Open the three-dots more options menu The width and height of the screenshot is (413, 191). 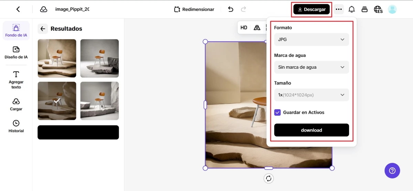pyautogui.click(x=339, y=9)
